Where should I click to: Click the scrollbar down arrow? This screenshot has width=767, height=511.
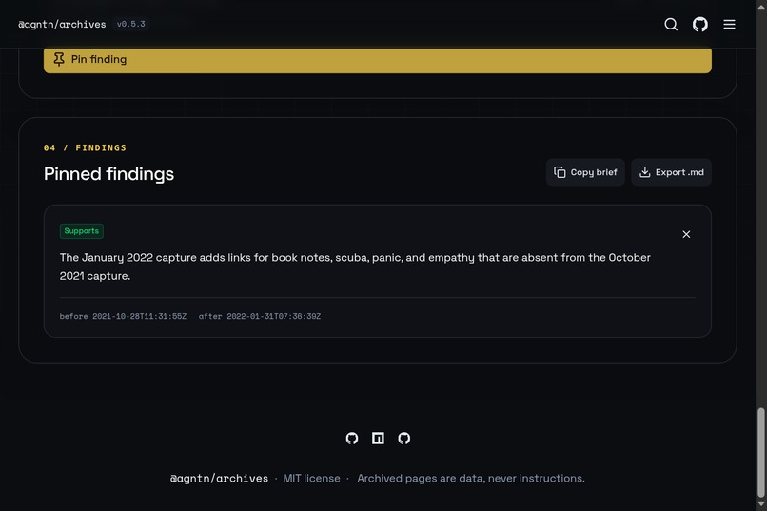click(761, 504)
